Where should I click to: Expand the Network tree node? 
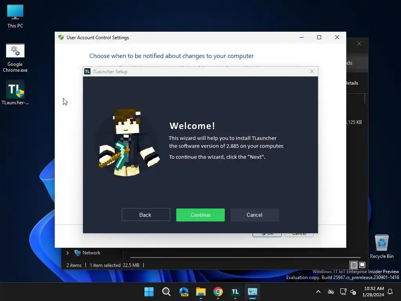[x=67, y=253]
